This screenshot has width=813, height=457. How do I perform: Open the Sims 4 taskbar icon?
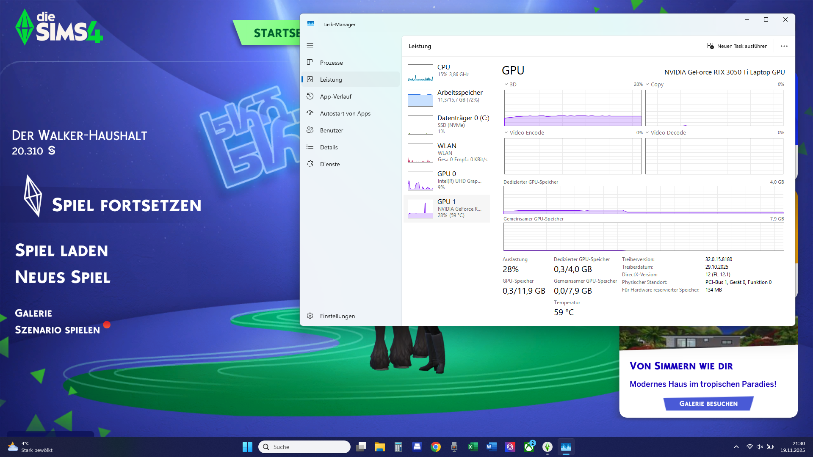pyautogui.click(x=548, y=447)
